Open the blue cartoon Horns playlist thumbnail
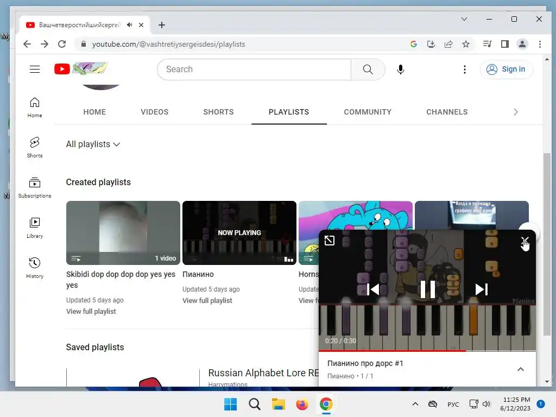The height and width of the screenshot is (417, 556). 356,216
